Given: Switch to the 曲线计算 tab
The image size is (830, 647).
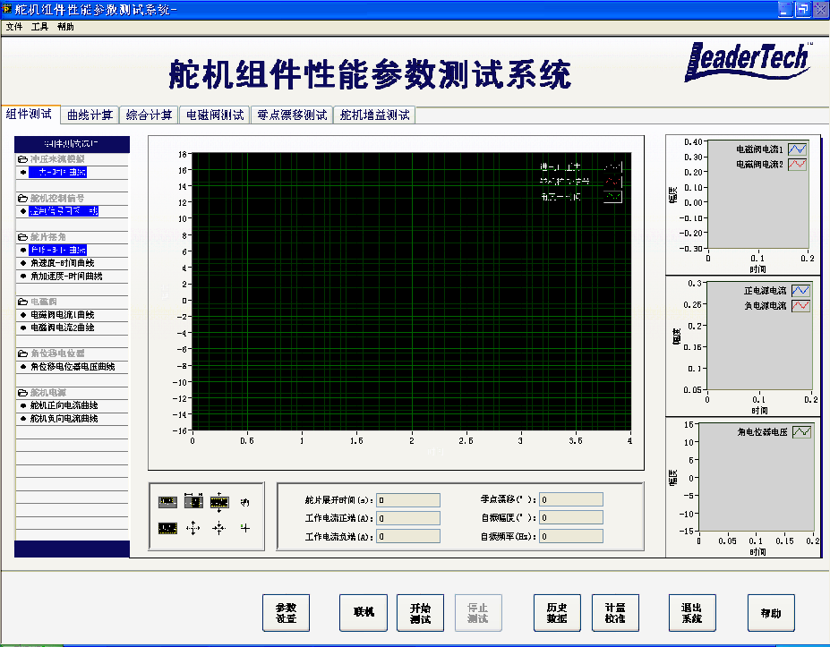Looking at the screenshot, I should [90, 115].
